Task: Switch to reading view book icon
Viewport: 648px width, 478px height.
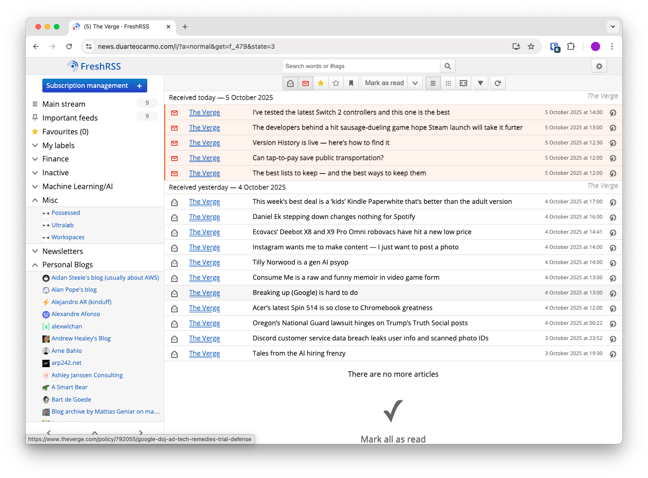Action: pyautogui.click(x=463, y=83)
